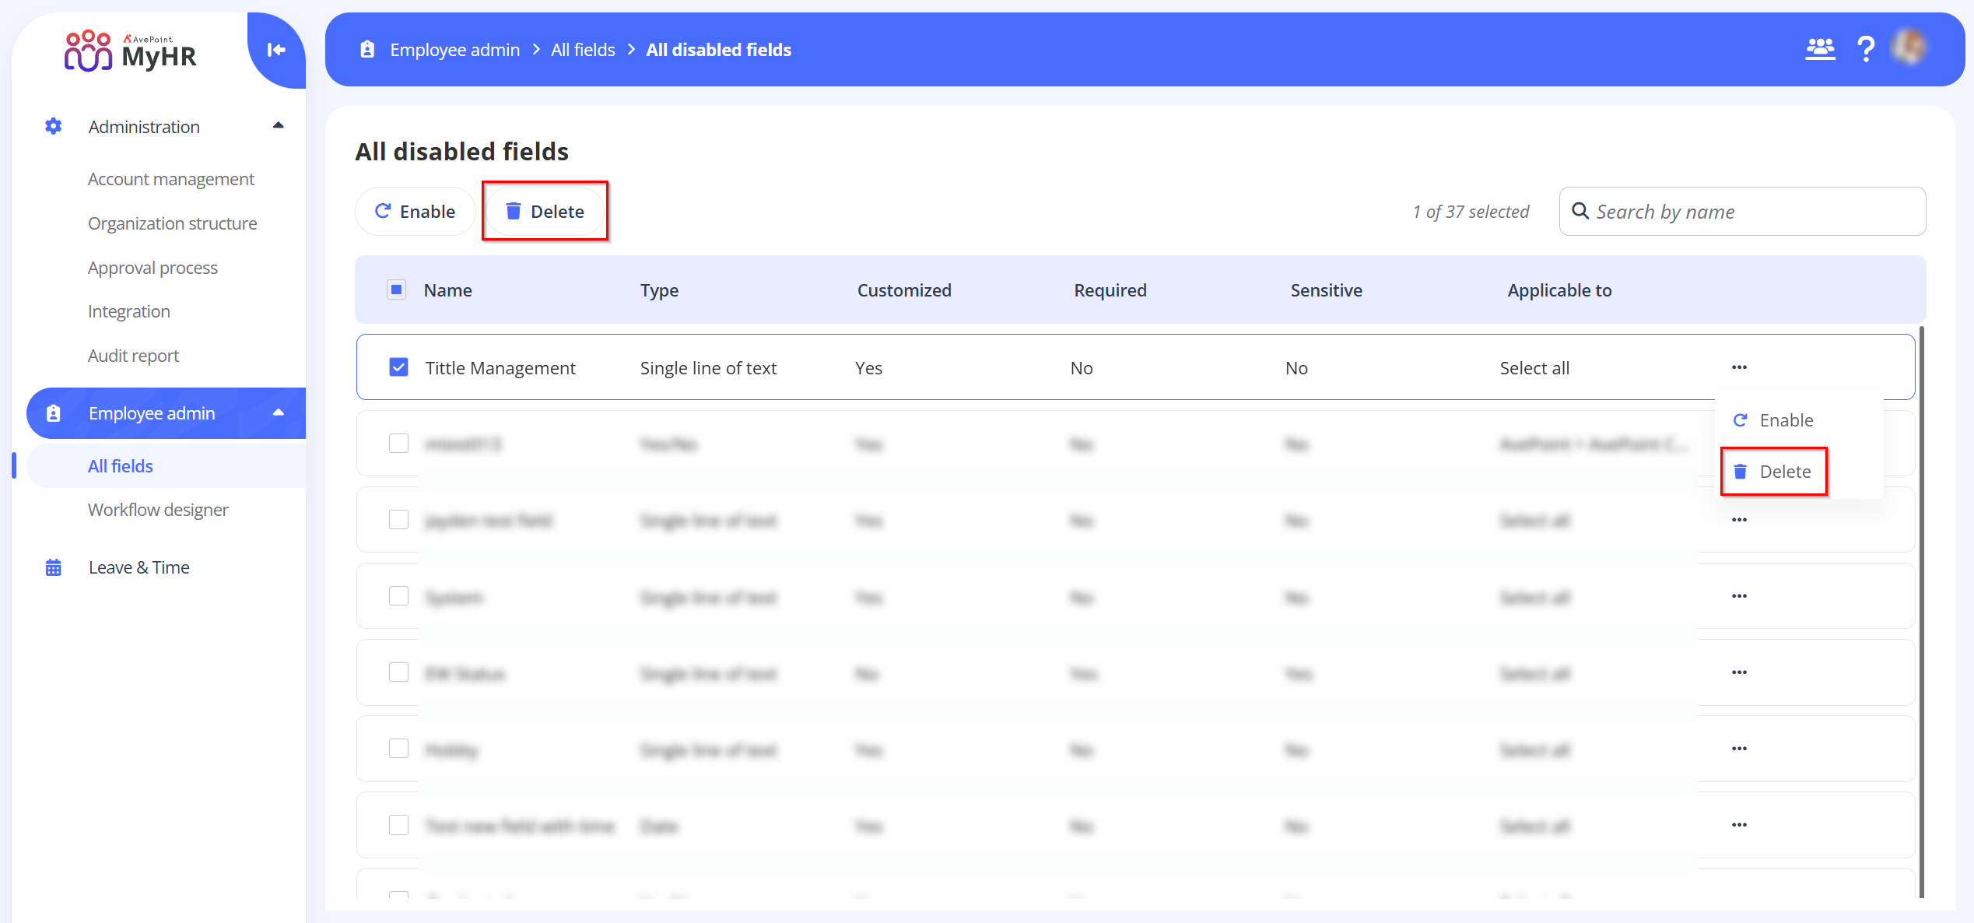Click the search magnifier icon

click(x=1580, y=211)
